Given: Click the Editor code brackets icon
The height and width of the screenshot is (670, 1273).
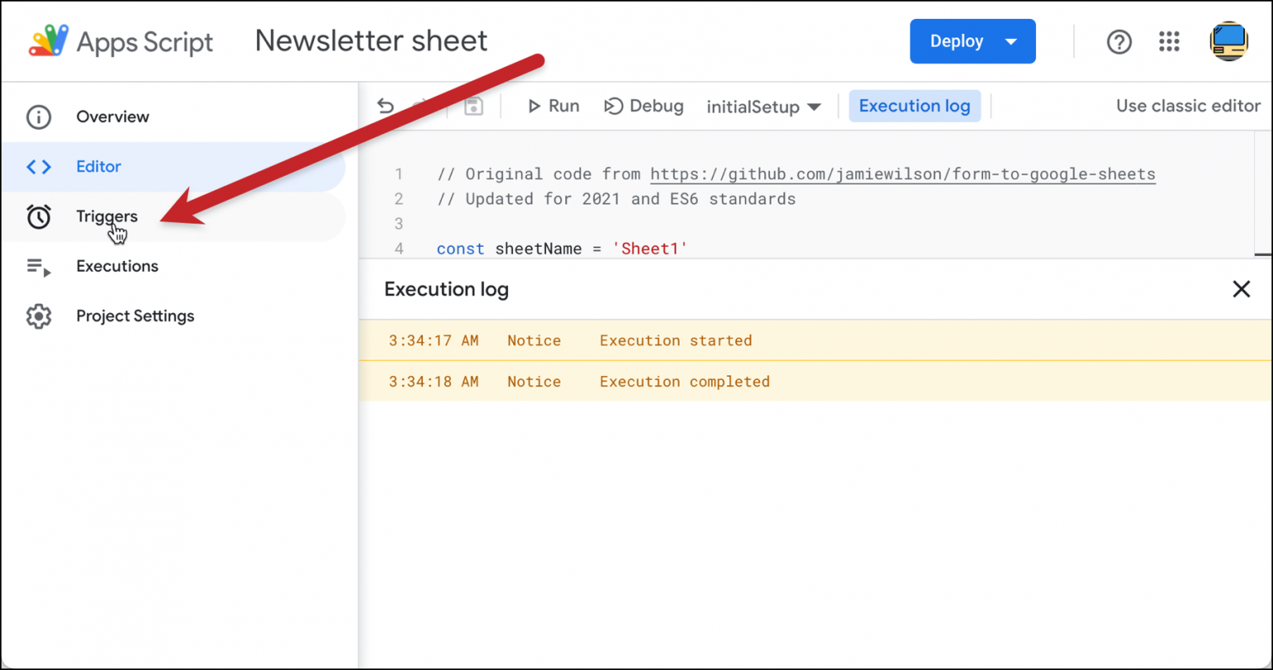Looking at the screenshot, I should click(38, 166).
